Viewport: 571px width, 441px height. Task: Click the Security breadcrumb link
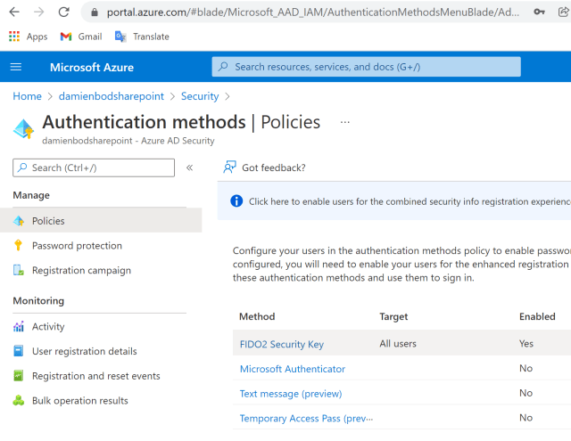coord(200,96)
